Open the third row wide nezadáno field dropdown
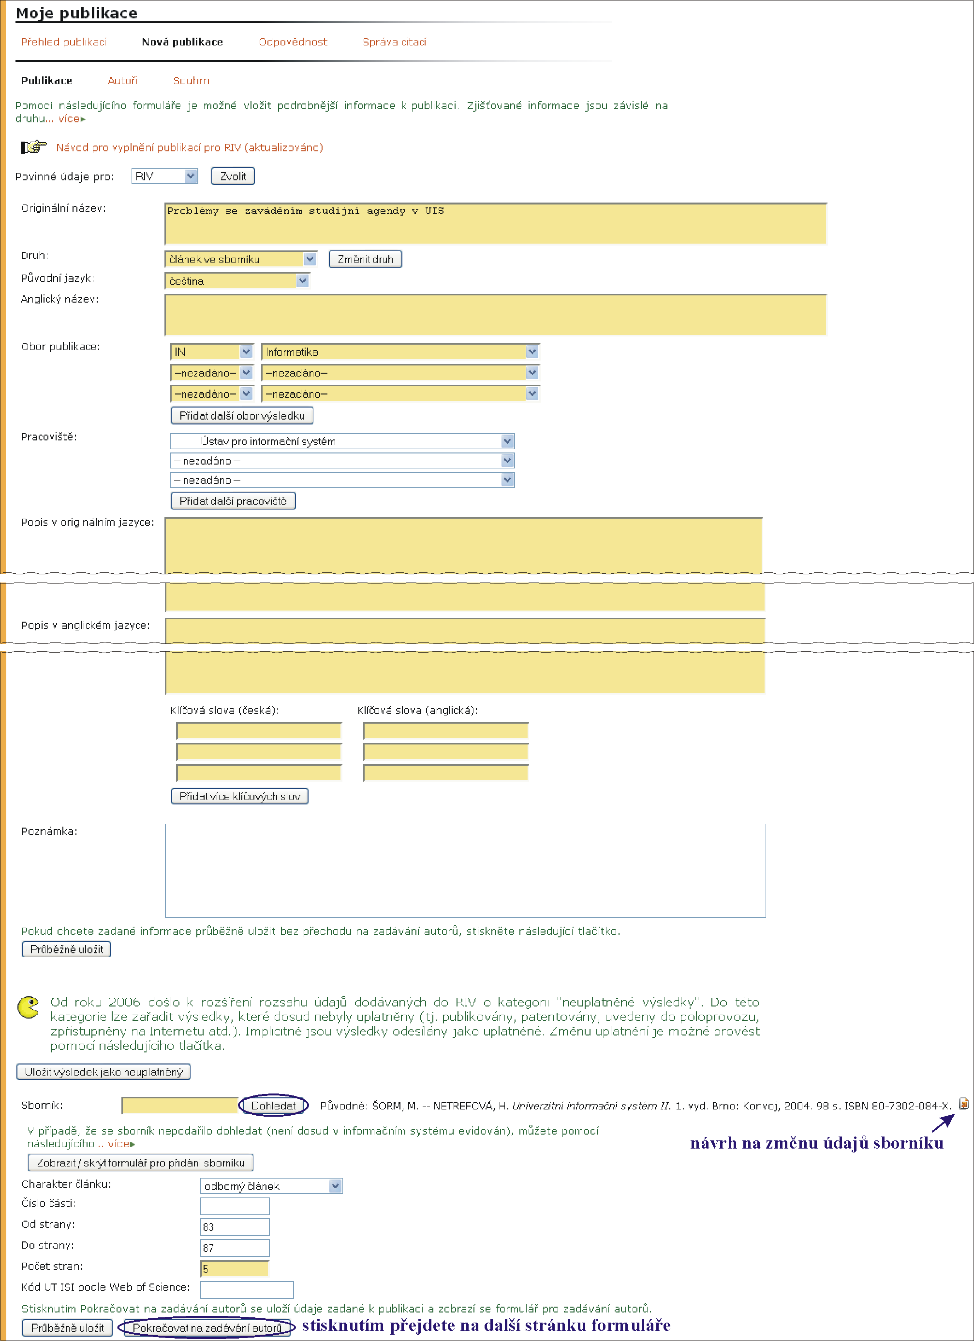The height and width of the screenshot is (1341, 974). [x=400, y=394]
